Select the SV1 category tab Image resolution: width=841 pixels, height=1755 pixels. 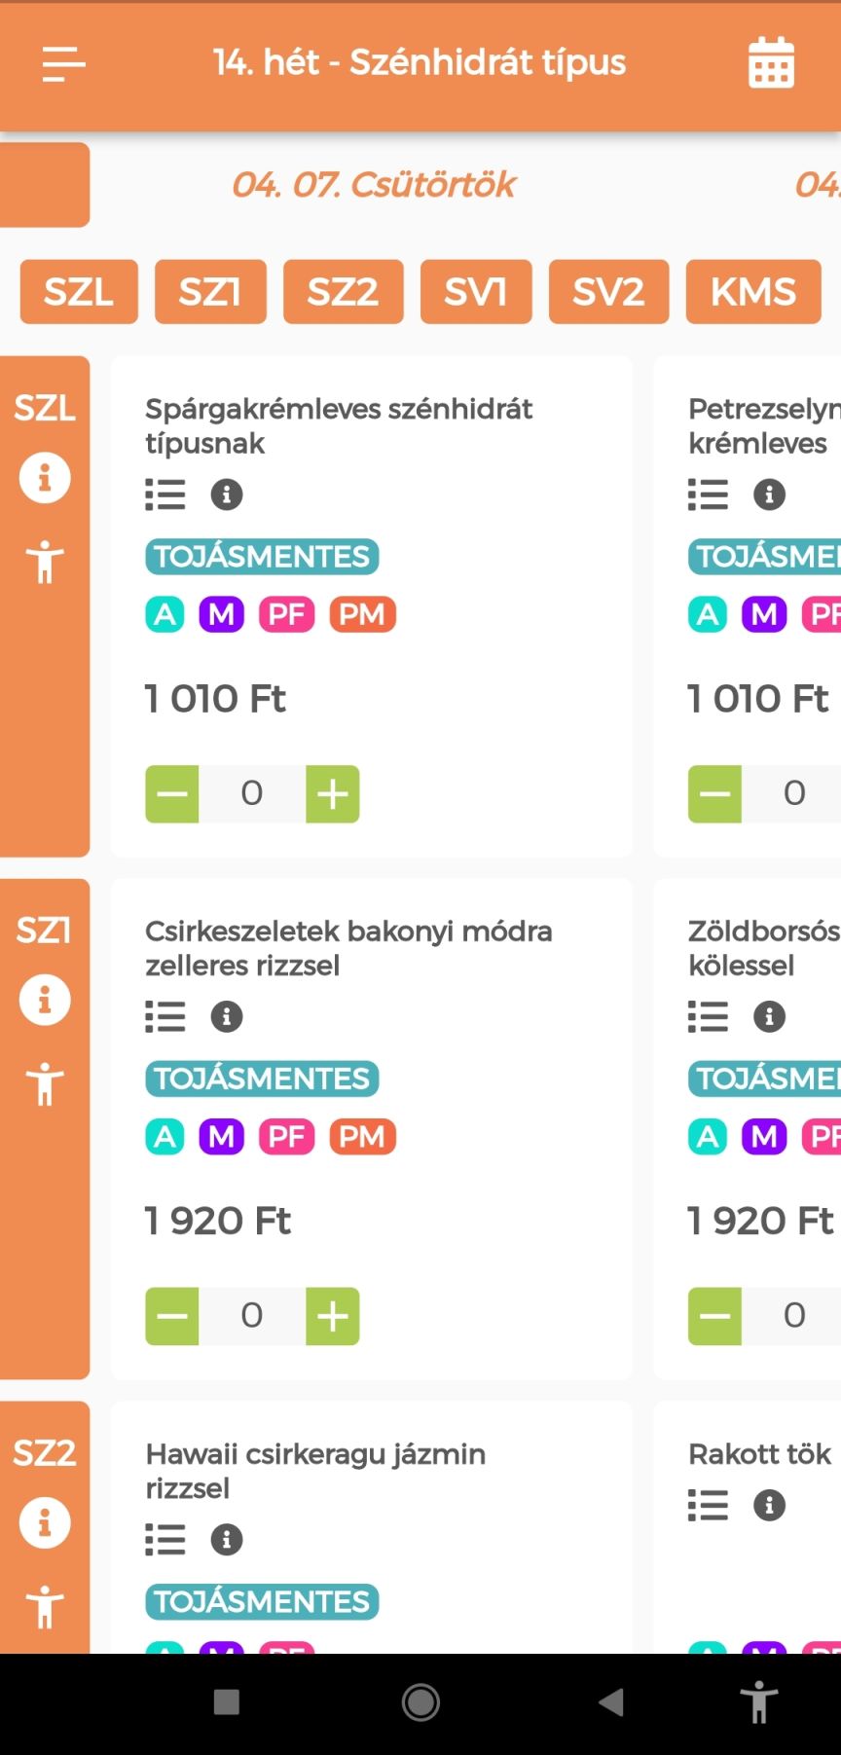click(x=476, y=291)
